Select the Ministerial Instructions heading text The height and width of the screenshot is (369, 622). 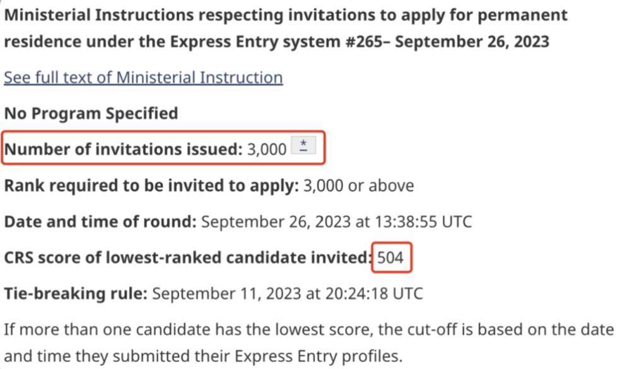point(286,28)
